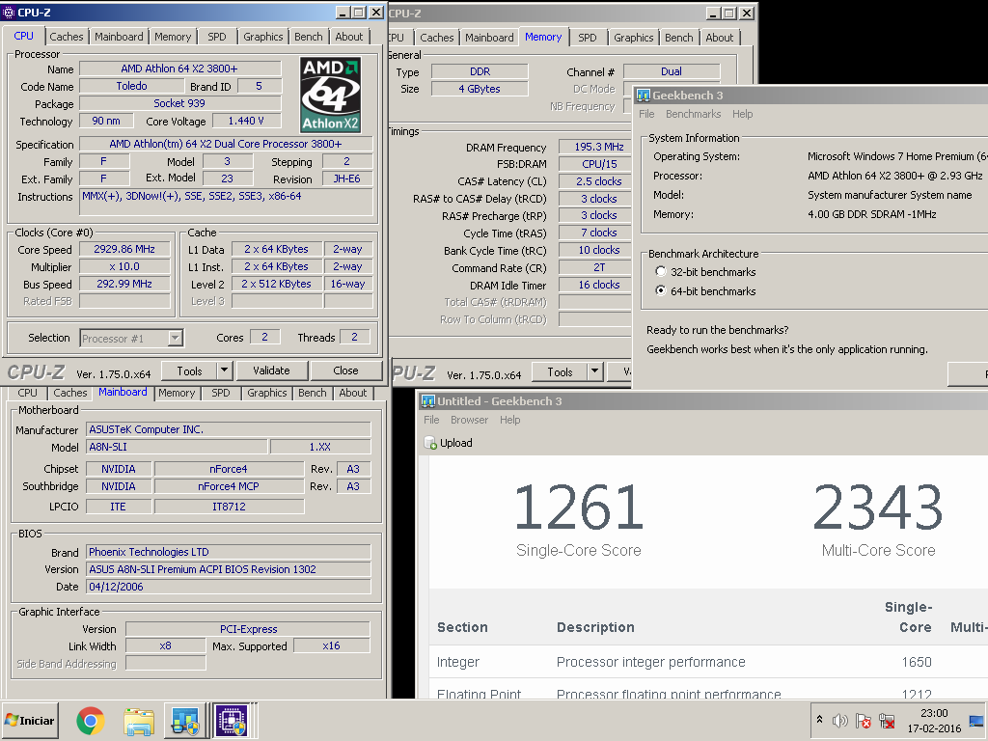Open the Tools dropdown arrow in Memory window
Viewport: 988px width, 741px height.
594,371
